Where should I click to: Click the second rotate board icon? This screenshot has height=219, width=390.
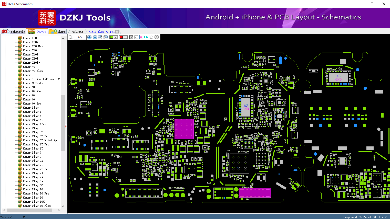pos(105,37)
